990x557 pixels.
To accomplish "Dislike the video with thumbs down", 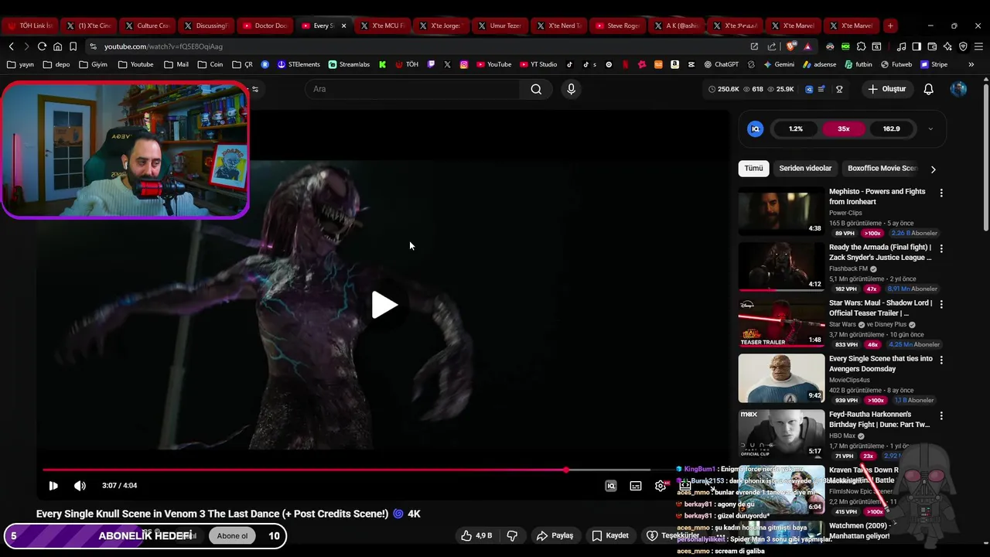I will (x=511, y=535).
